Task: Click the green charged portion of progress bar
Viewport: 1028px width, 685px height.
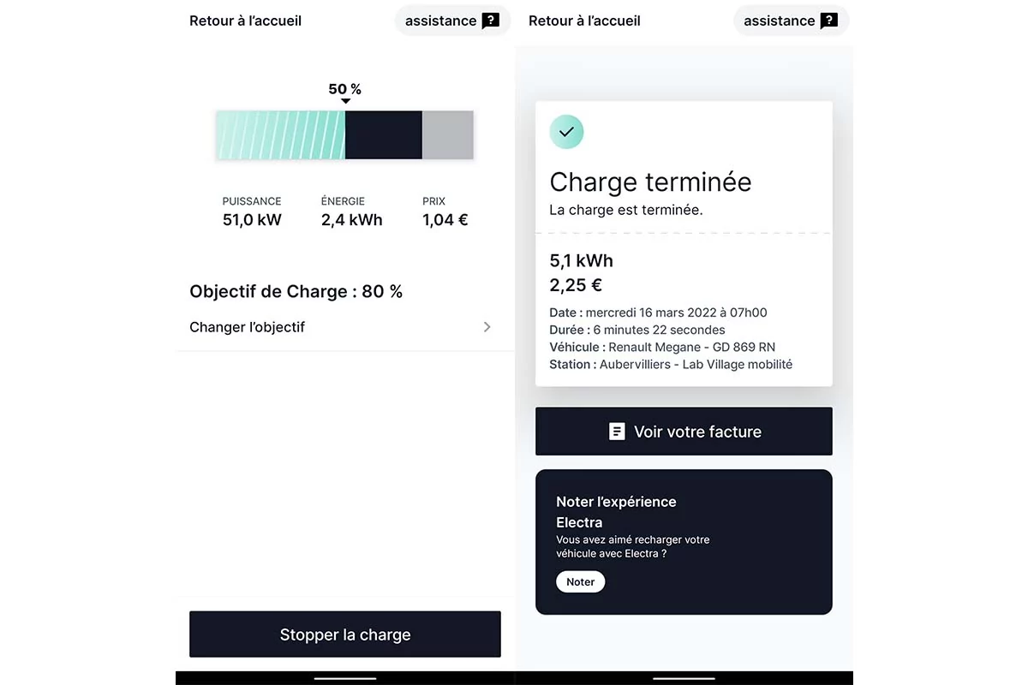Action: click(x=280, y=135)
